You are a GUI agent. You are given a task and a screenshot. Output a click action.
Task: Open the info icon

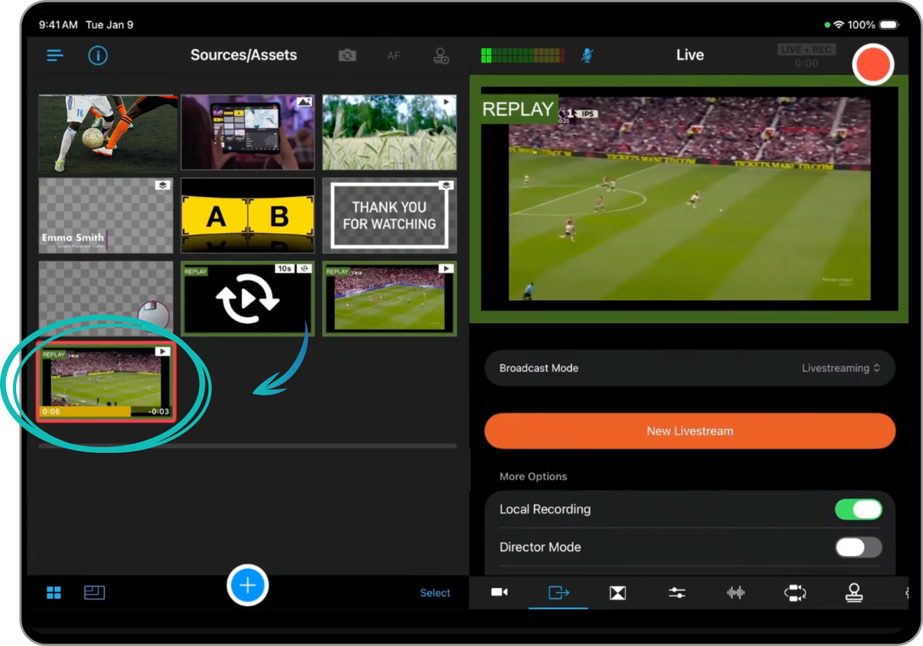(x=97, y=56)
